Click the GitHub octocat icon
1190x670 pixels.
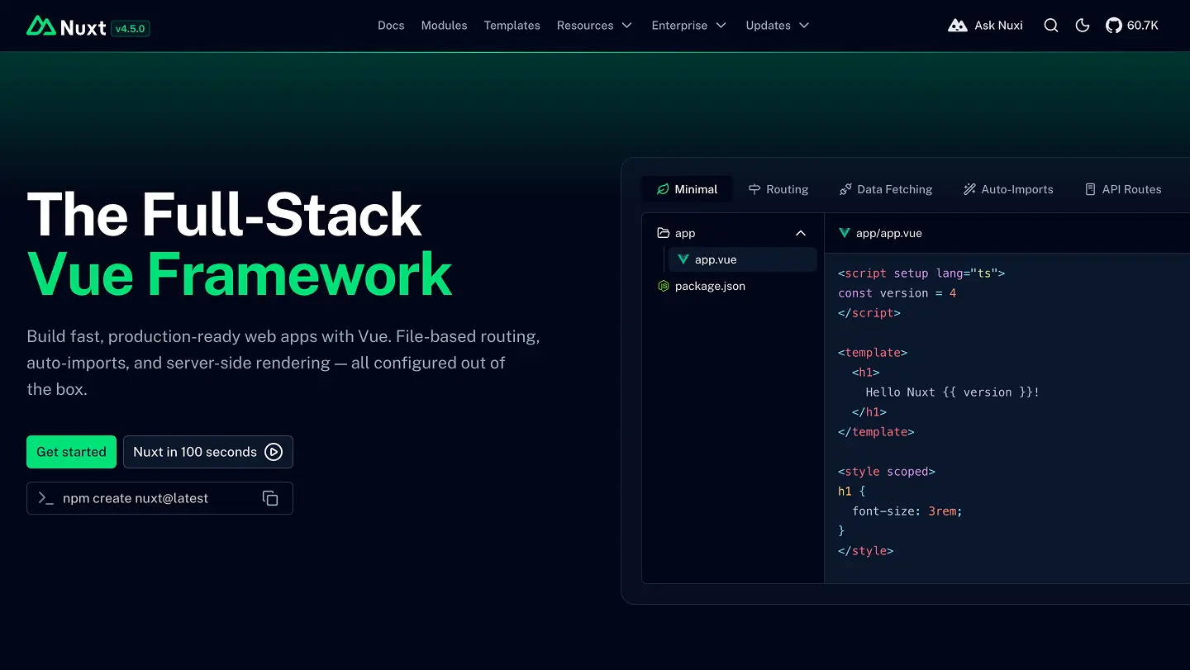(x=1114, y=26)
